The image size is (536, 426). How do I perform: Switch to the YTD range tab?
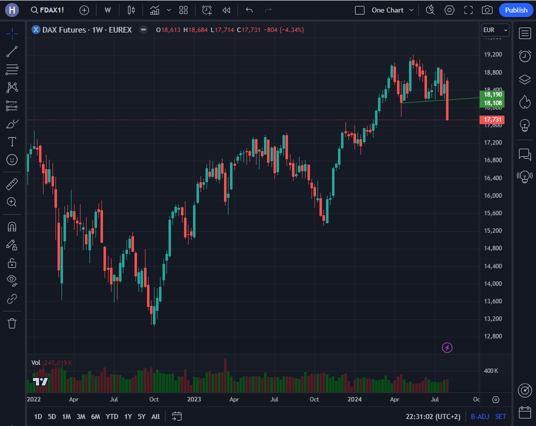click(112, 416)
